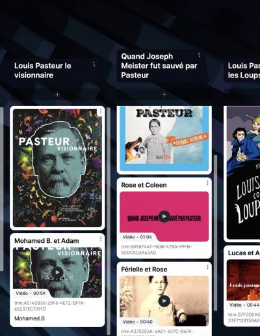Play the Mohamed B. et Adam video
The width and height of the screenshot is (260, 336).
click(57, 272)
